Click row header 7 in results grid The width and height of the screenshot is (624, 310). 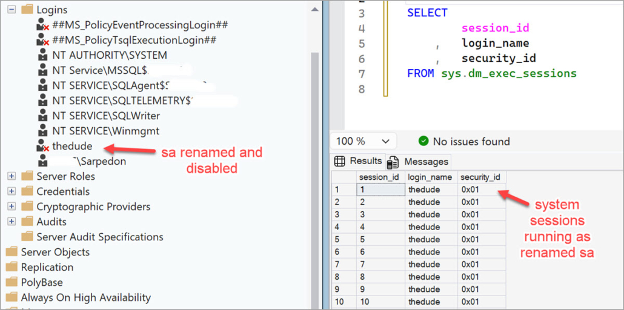click(344, 264)
